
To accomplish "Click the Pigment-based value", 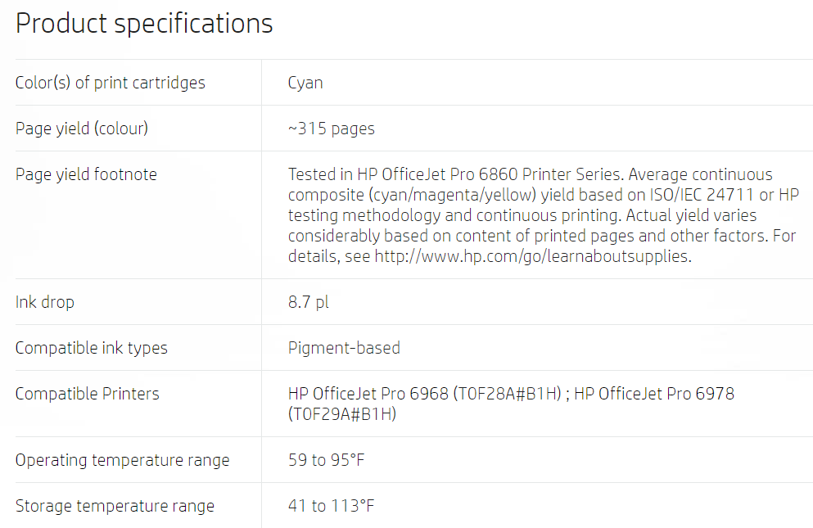I will tap(344, 348).
